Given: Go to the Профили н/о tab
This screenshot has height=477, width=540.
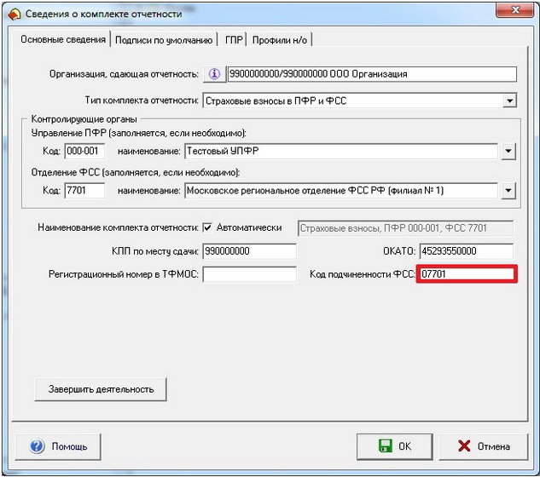Looking at the screenshot, I should coord(280,40).
